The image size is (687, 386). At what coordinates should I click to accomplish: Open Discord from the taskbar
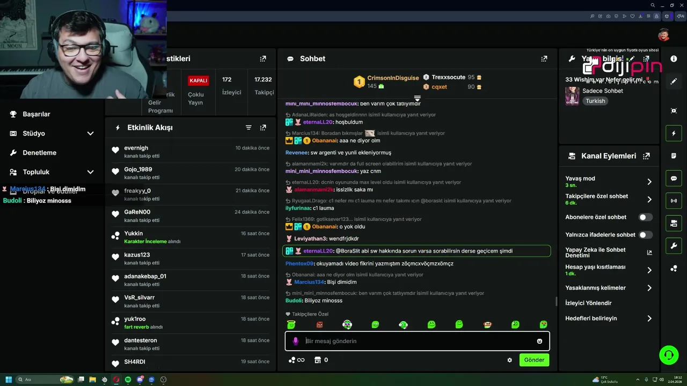pos(140,380)
